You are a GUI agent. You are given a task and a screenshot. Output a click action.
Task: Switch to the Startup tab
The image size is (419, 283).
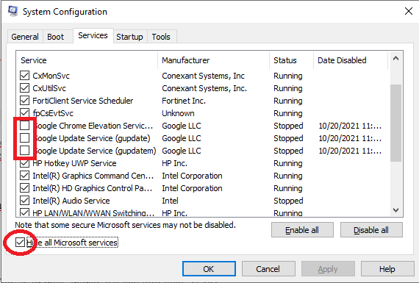(129, 37)
